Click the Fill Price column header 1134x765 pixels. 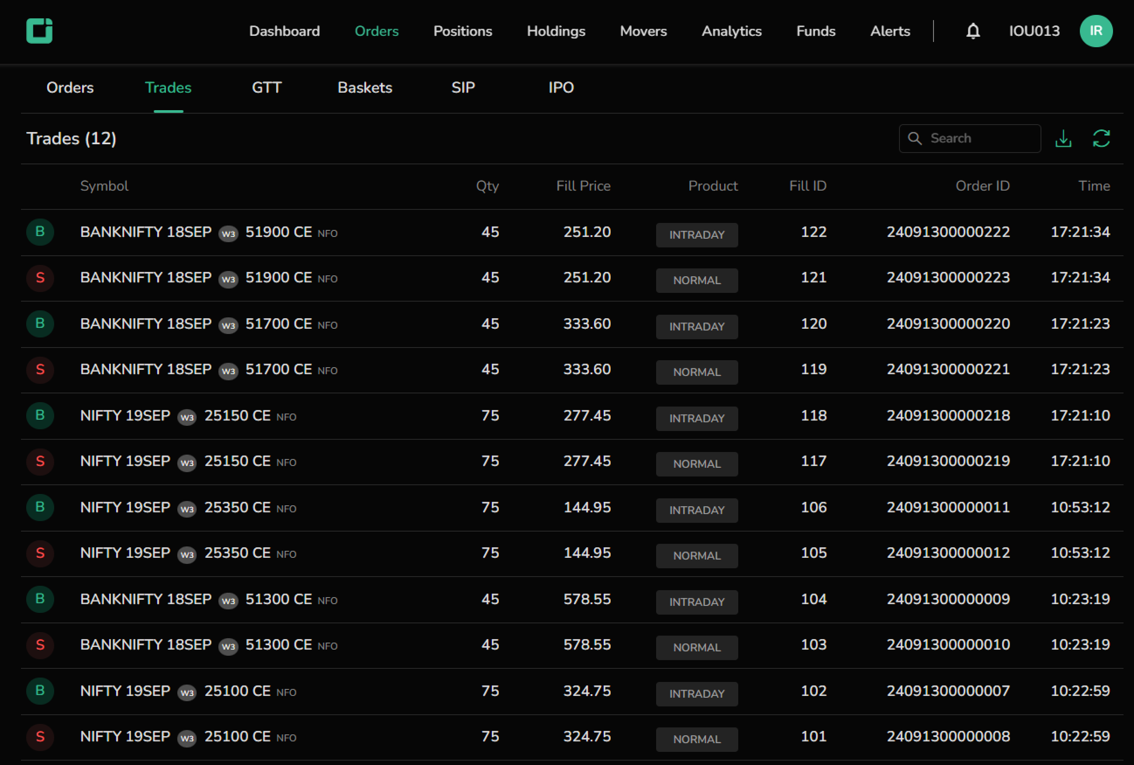click(583, 186)
